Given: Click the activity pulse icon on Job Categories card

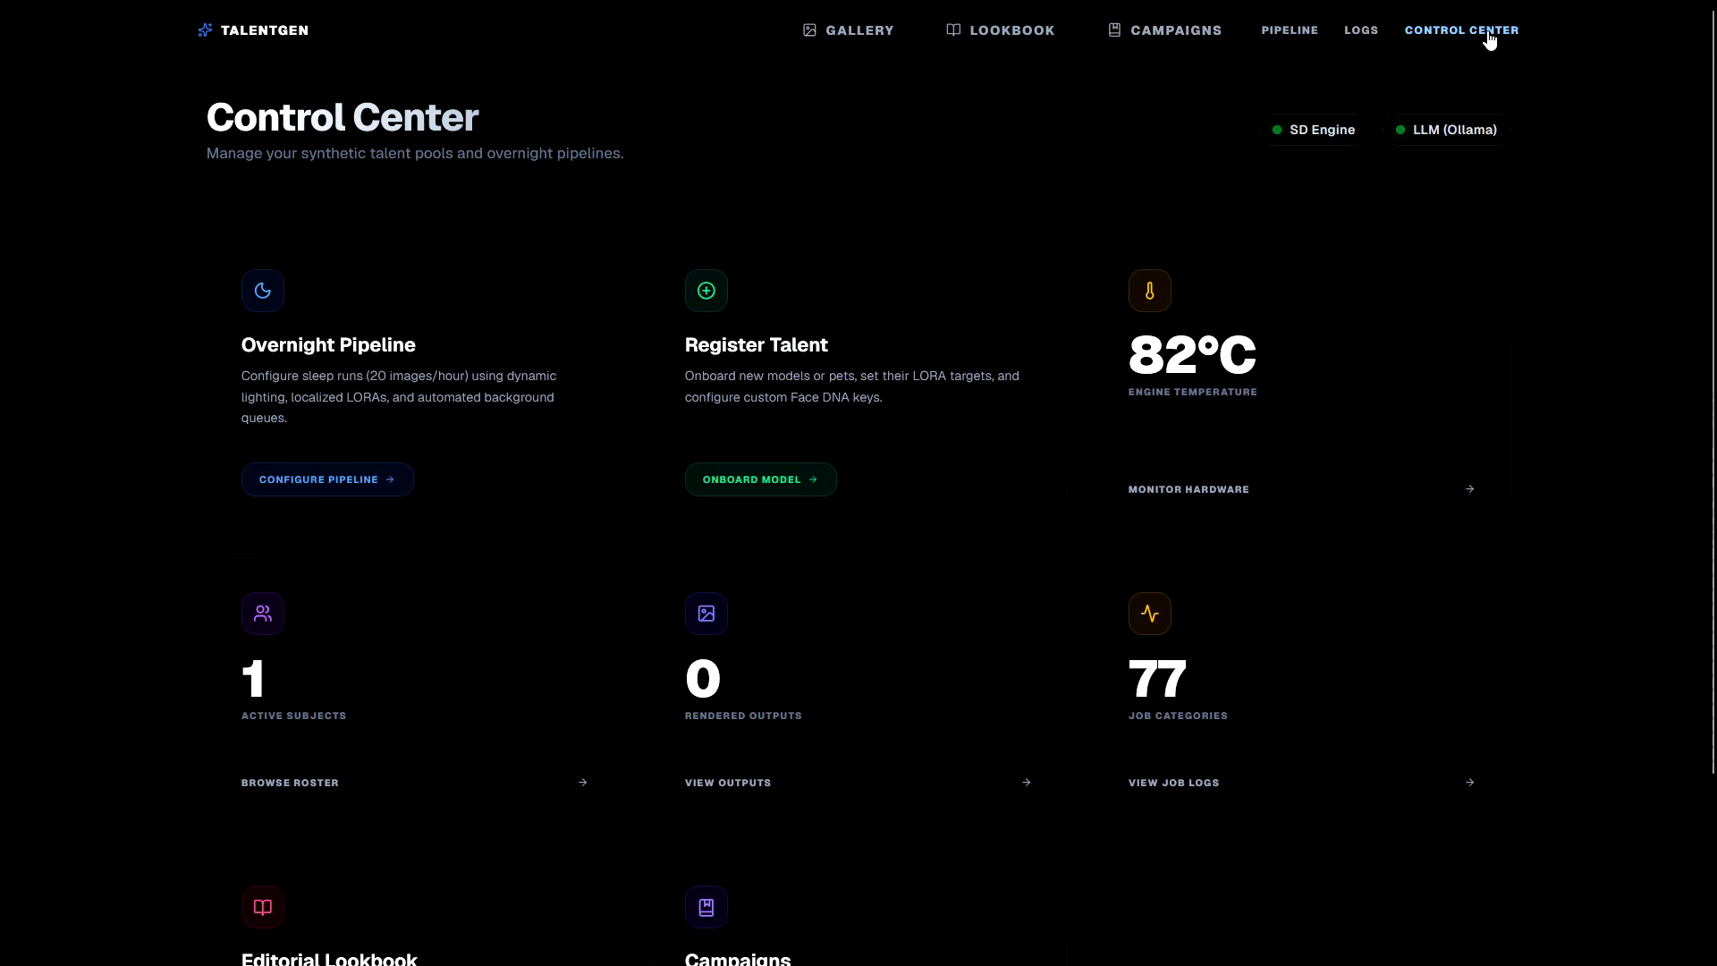Looking at the screenshot, I should (1150, 614).
